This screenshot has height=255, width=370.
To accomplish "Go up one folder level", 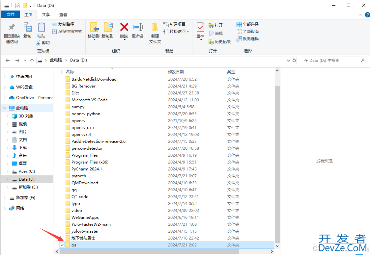I will (32, 61).
